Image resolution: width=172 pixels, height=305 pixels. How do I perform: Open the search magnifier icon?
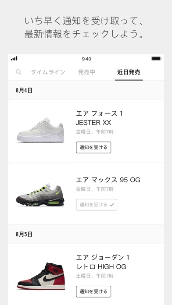tap(18, 72)
